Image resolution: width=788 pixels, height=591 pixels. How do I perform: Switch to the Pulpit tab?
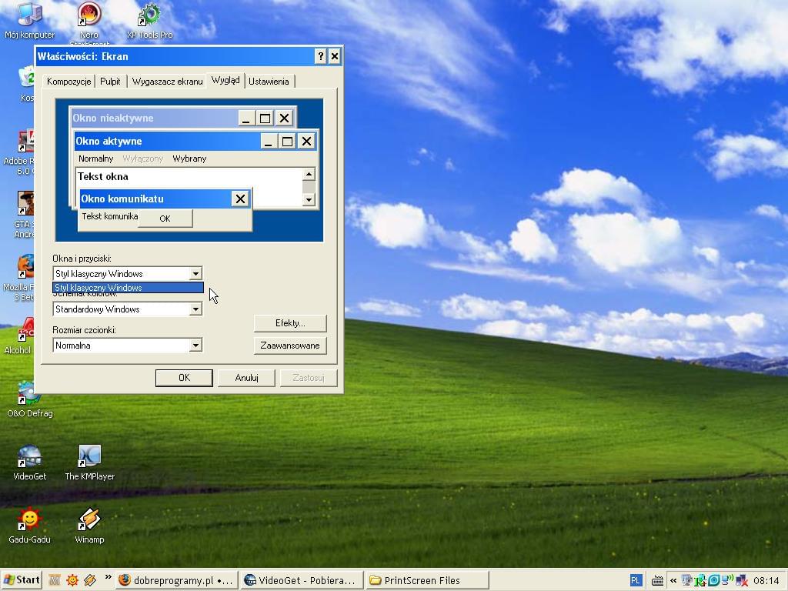click(110, 82)
